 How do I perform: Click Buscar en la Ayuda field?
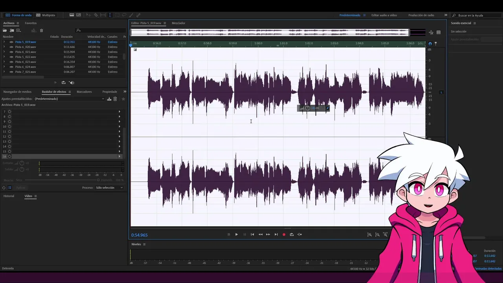pos(477,15)
